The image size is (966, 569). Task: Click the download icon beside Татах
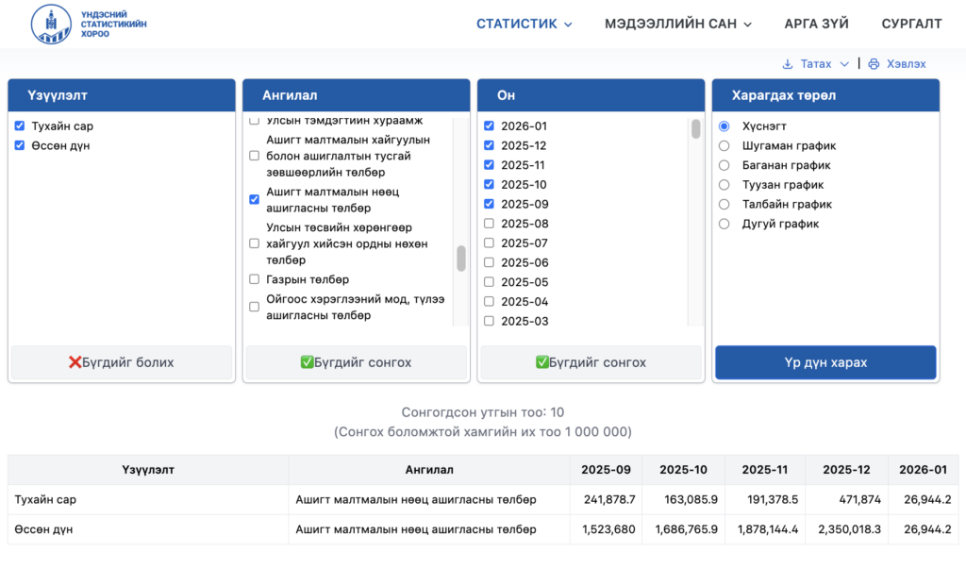(x=788, y=64)
